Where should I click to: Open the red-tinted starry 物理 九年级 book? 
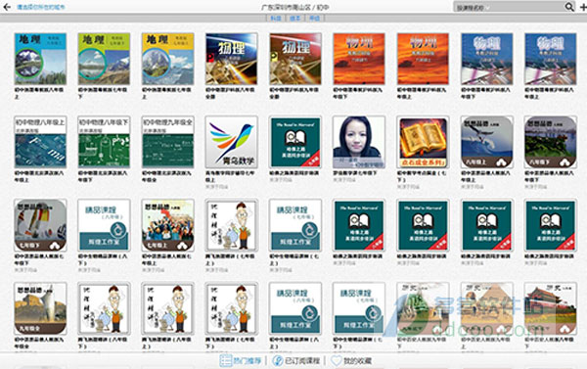click(295, 59)
